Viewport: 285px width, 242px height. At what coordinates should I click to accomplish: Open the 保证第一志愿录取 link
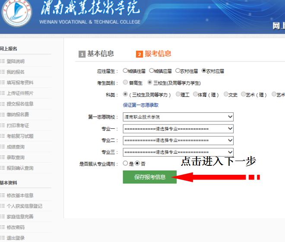tap(141, 105)
